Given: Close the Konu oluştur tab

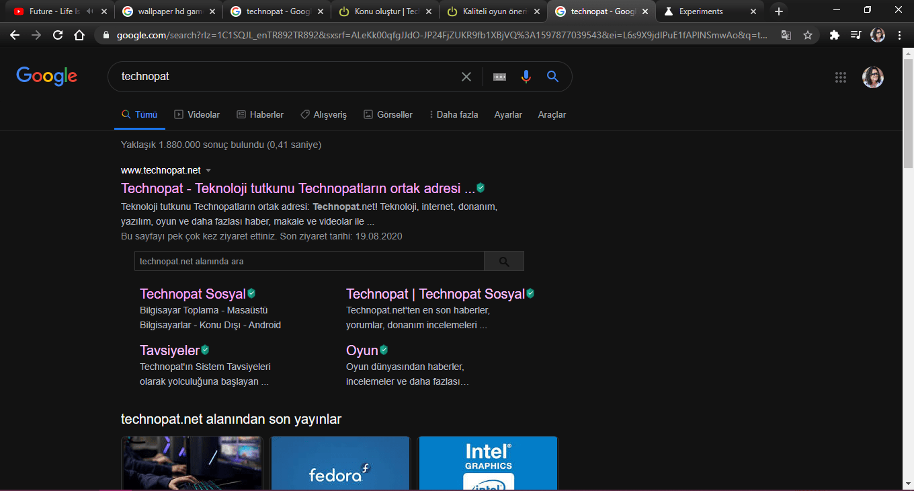Looking at the screenshot, I should pyautogui.click(x=429, y=11).
